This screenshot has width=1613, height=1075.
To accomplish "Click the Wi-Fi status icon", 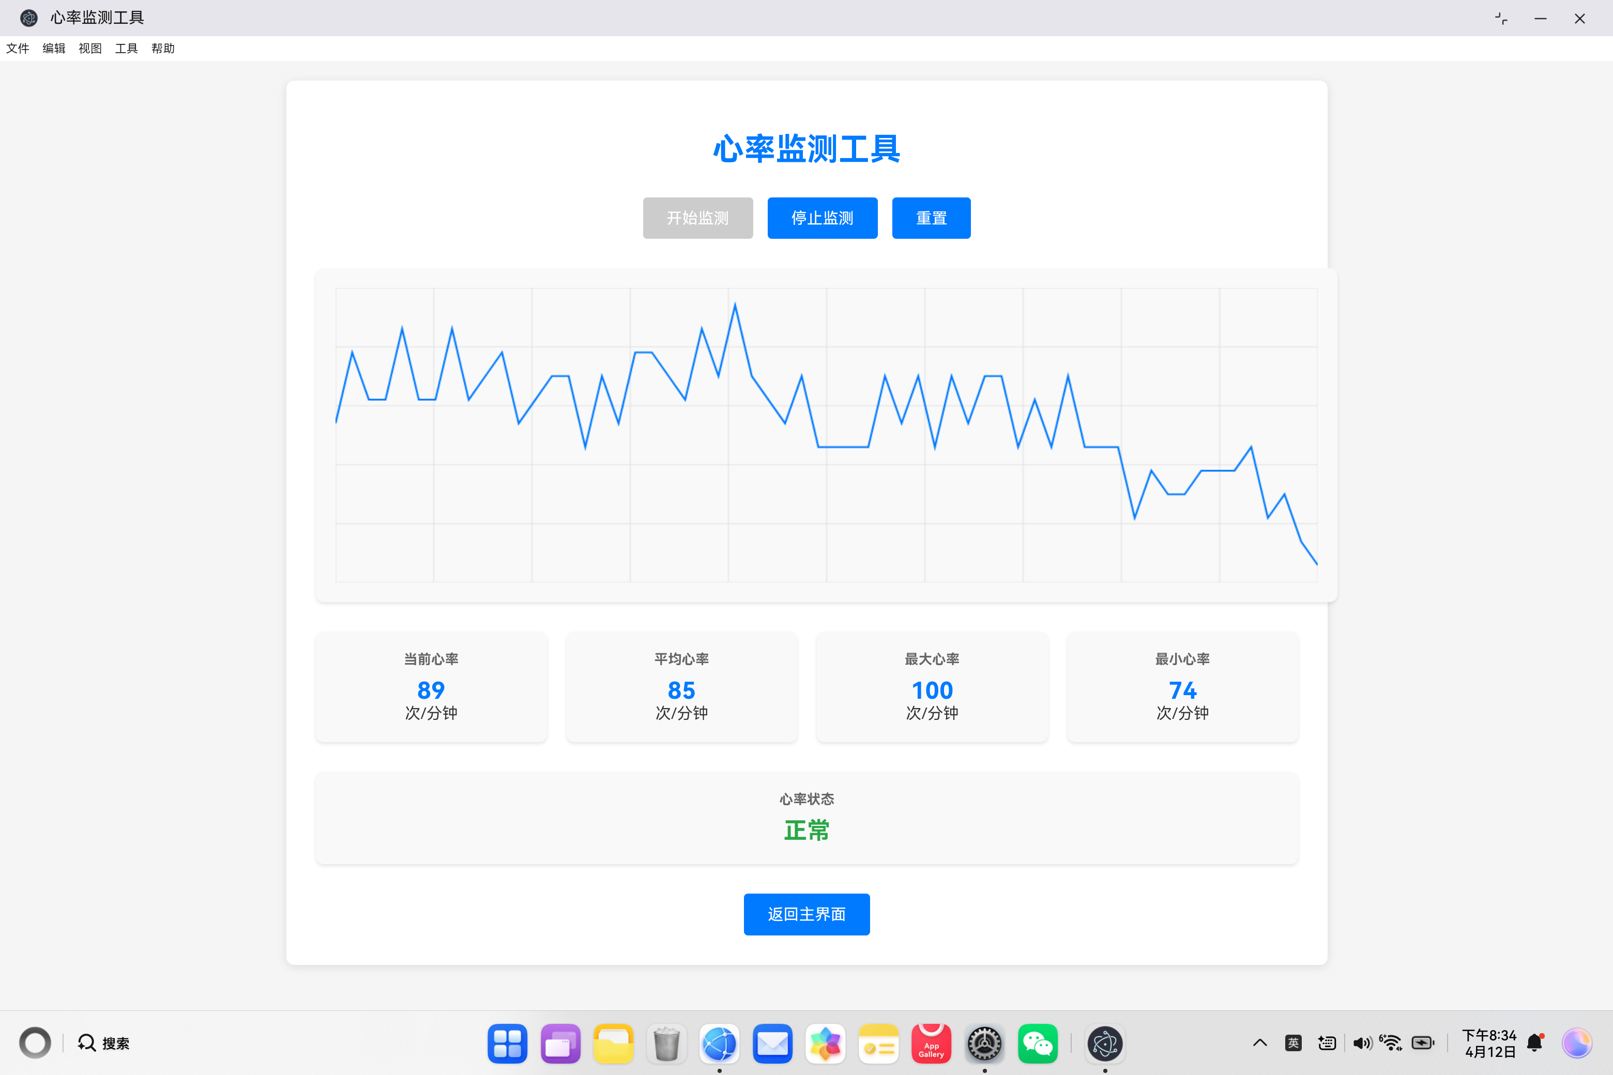I will click(1391, 1043).
